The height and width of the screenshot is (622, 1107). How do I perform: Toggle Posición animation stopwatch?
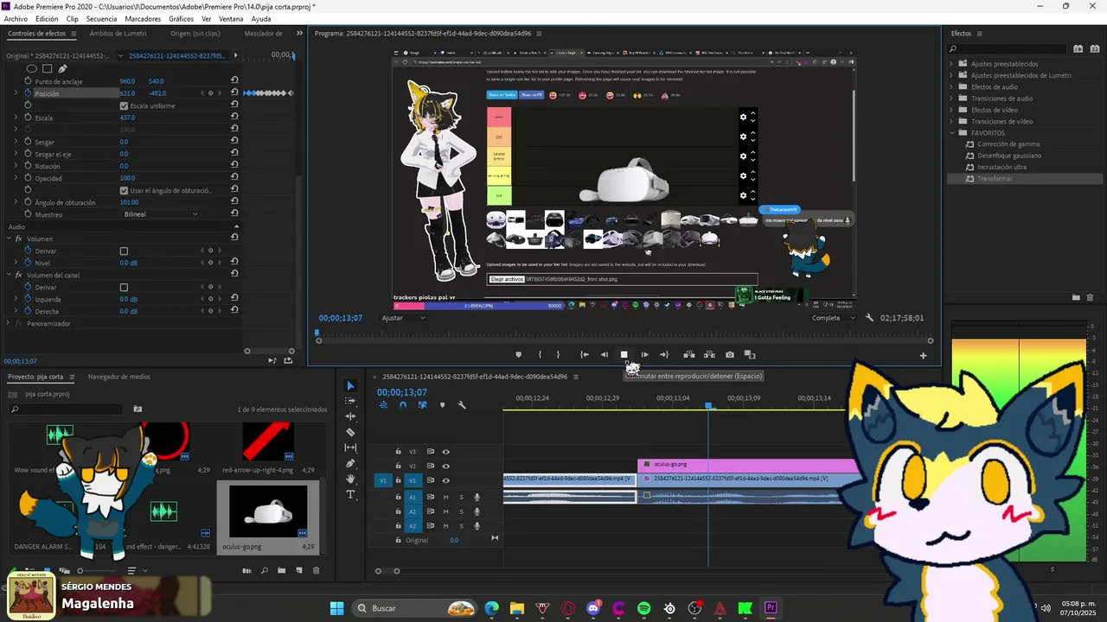28,93
